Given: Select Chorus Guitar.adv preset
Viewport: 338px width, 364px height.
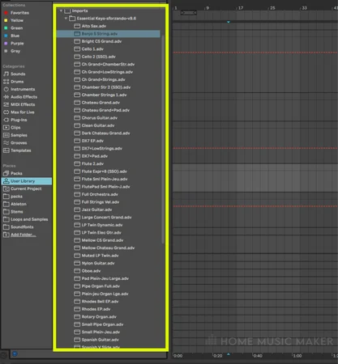Looking at the screenshot, I should [100, 118].
